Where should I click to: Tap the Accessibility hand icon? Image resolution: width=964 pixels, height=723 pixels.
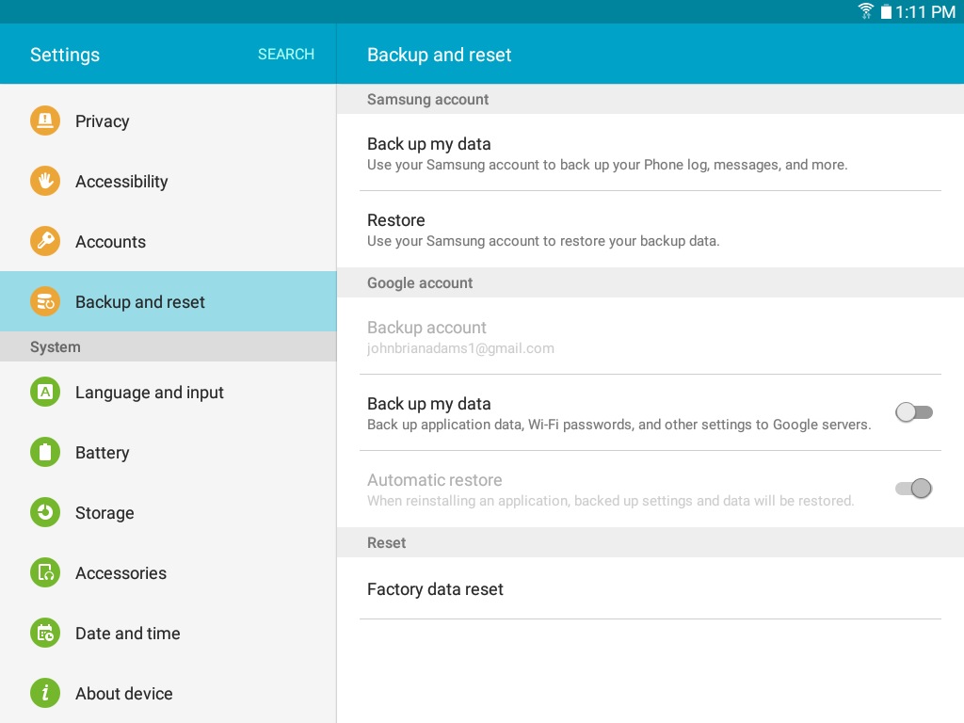(45, 181)
